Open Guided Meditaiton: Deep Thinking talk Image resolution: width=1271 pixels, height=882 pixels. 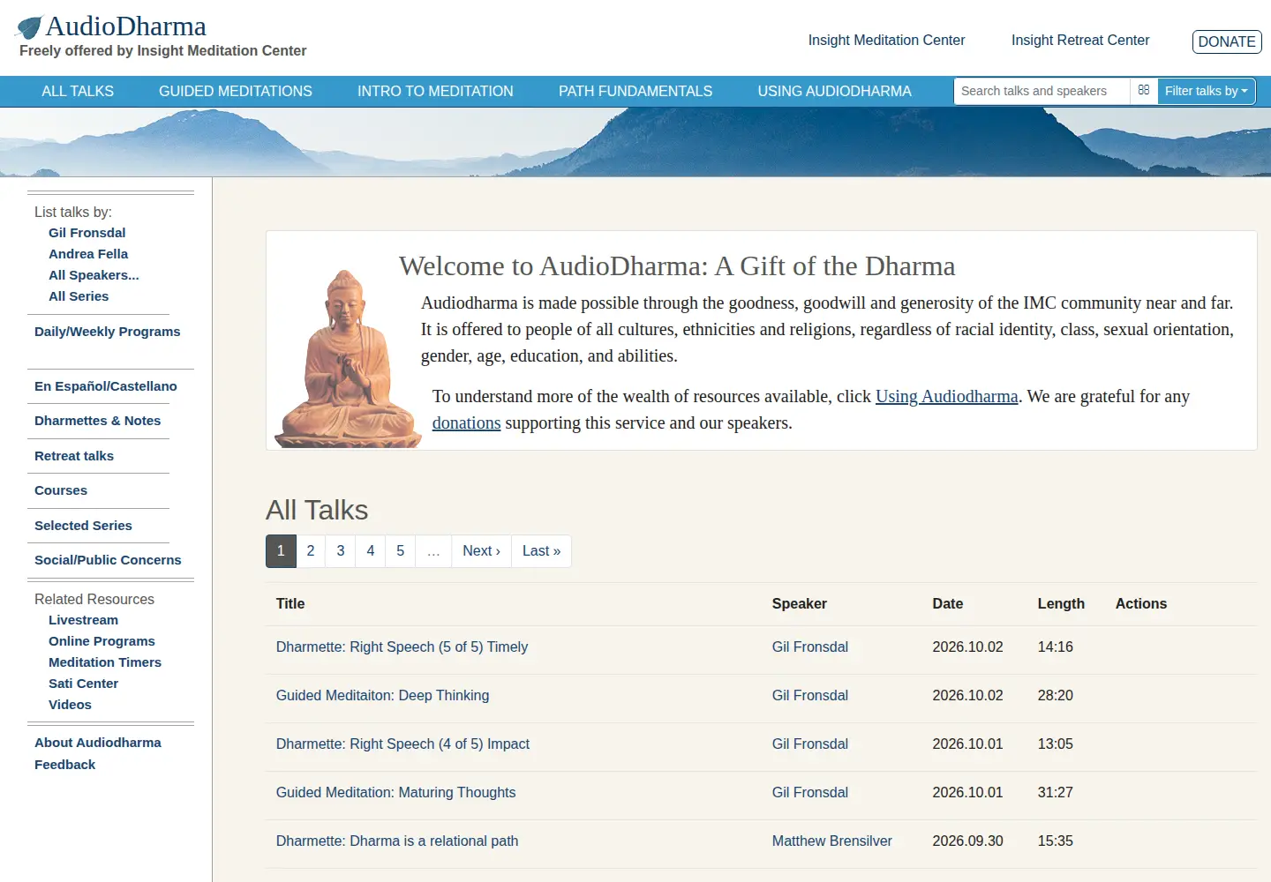(382, 695)
